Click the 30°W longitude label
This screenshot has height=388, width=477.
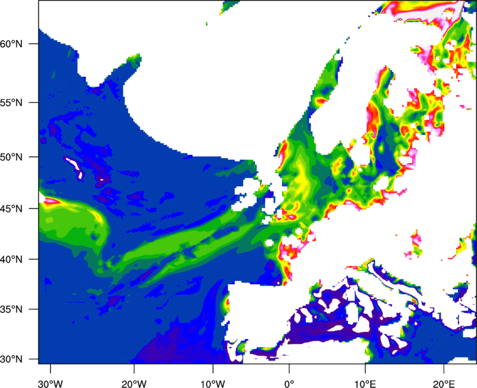point(50,384)
